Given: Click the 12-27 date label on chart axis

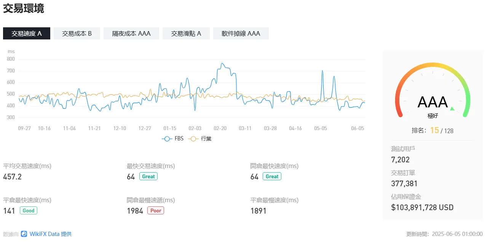Looking at the screenshot, I should click(145, 128).
